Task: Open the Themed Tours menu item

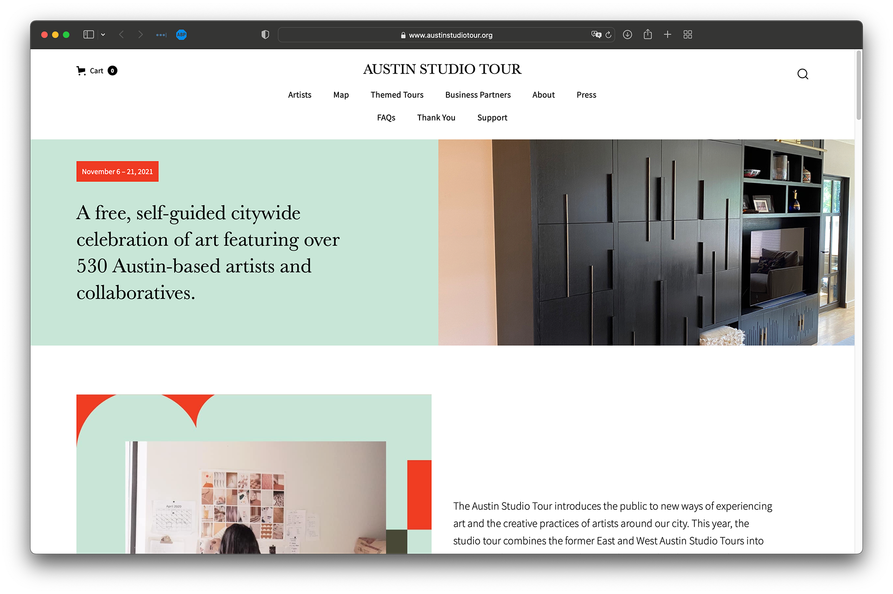Action: pyautogui.click(x=397, y=95)
